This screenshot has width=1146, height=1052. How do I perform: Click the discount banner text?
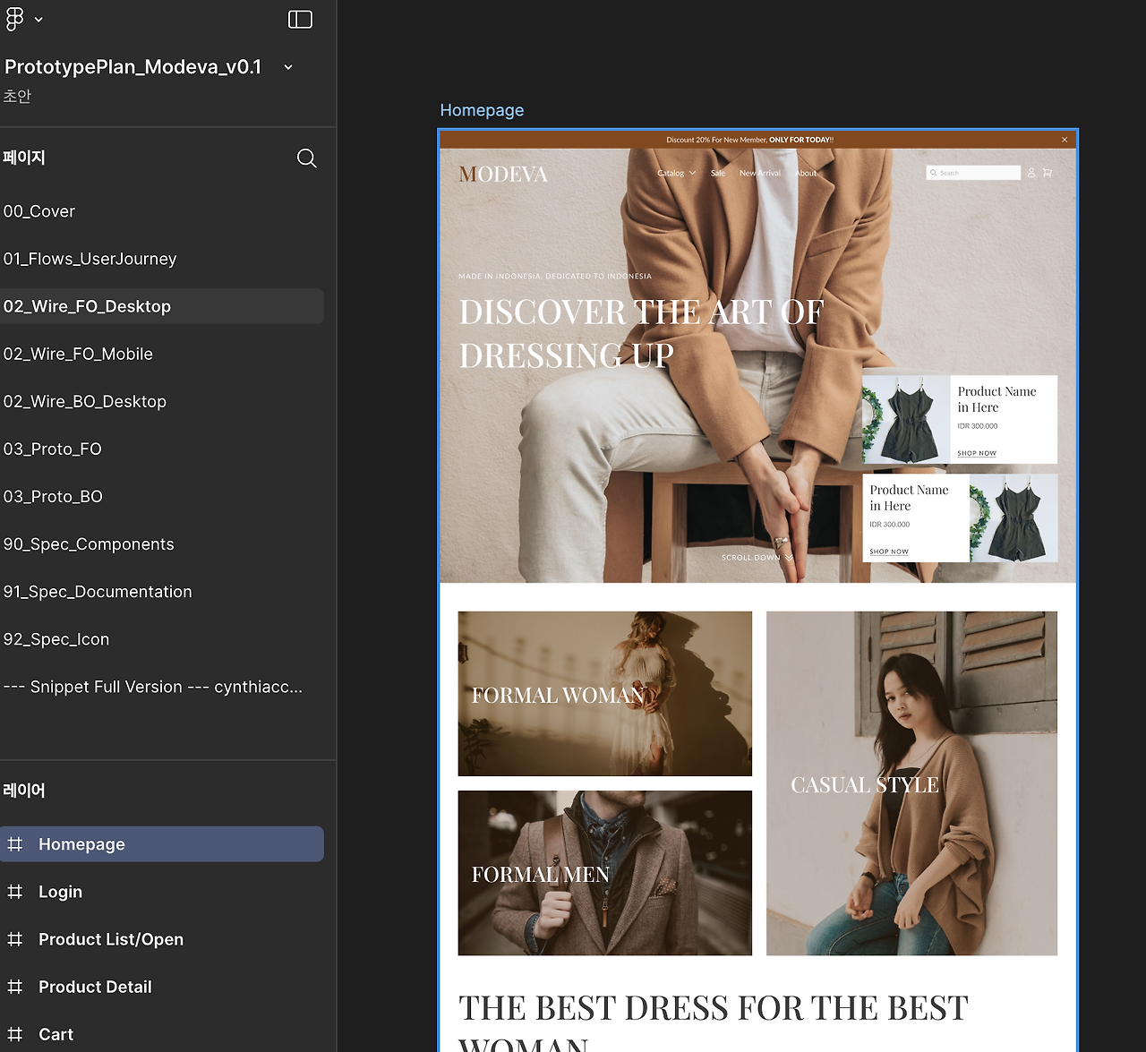749,140
